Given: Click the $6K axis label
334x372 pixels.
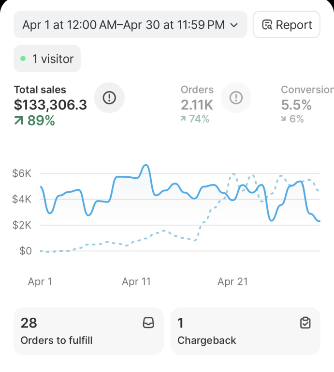Looking at the screenshot, I should (x=22, y=173).
